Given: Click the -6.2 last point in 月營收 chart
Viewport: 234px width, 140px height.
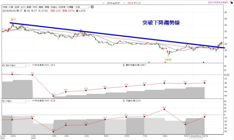Looking at the screenshot, I should 204,117.
